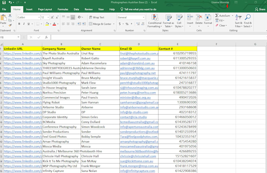
Task: Open fill color dropdown arrow
Action: coord(51,24)
